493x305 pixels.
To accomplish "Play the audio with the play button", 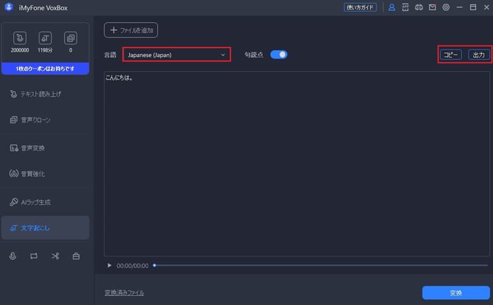I will tap(109, 266).
